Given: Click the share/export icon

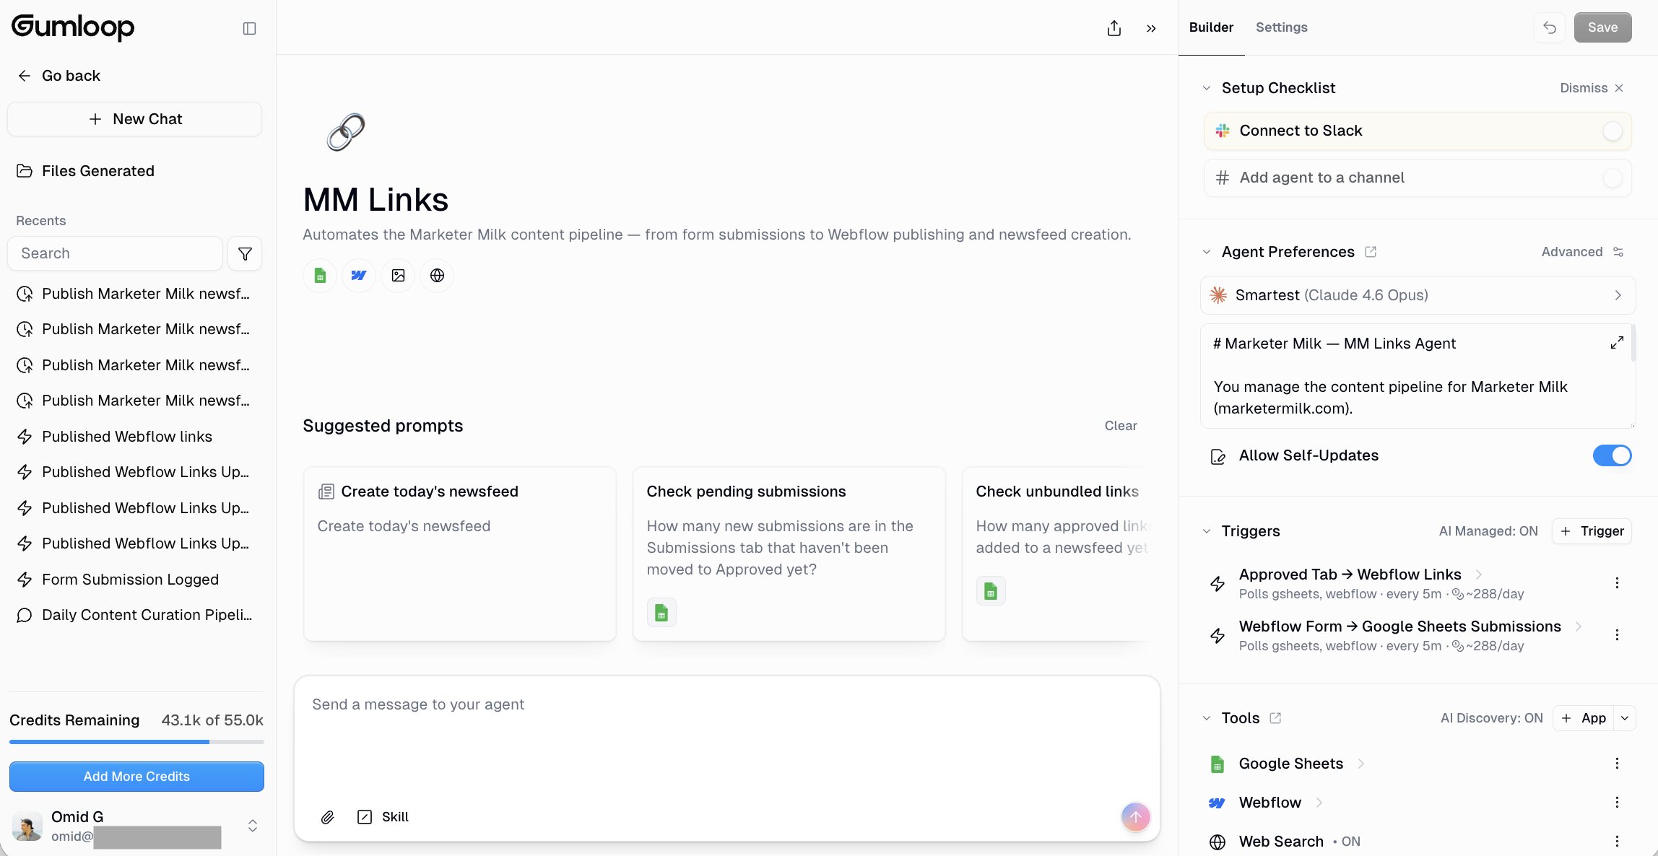Looking at the screenshot, I should pos(1114,28).
